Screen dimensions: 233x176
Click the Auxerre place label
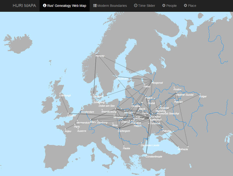click(x=82, y=131)
